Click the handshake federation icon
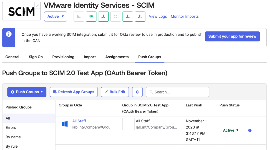270x150 pixels. tap(91, 16)
